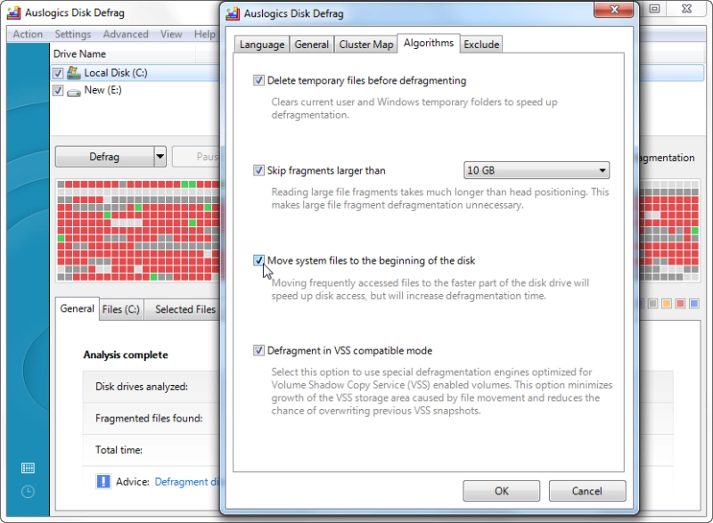Select the red fragmented legend swatch
The width and height of the screenshot is (713, 523).
point(680,304)
